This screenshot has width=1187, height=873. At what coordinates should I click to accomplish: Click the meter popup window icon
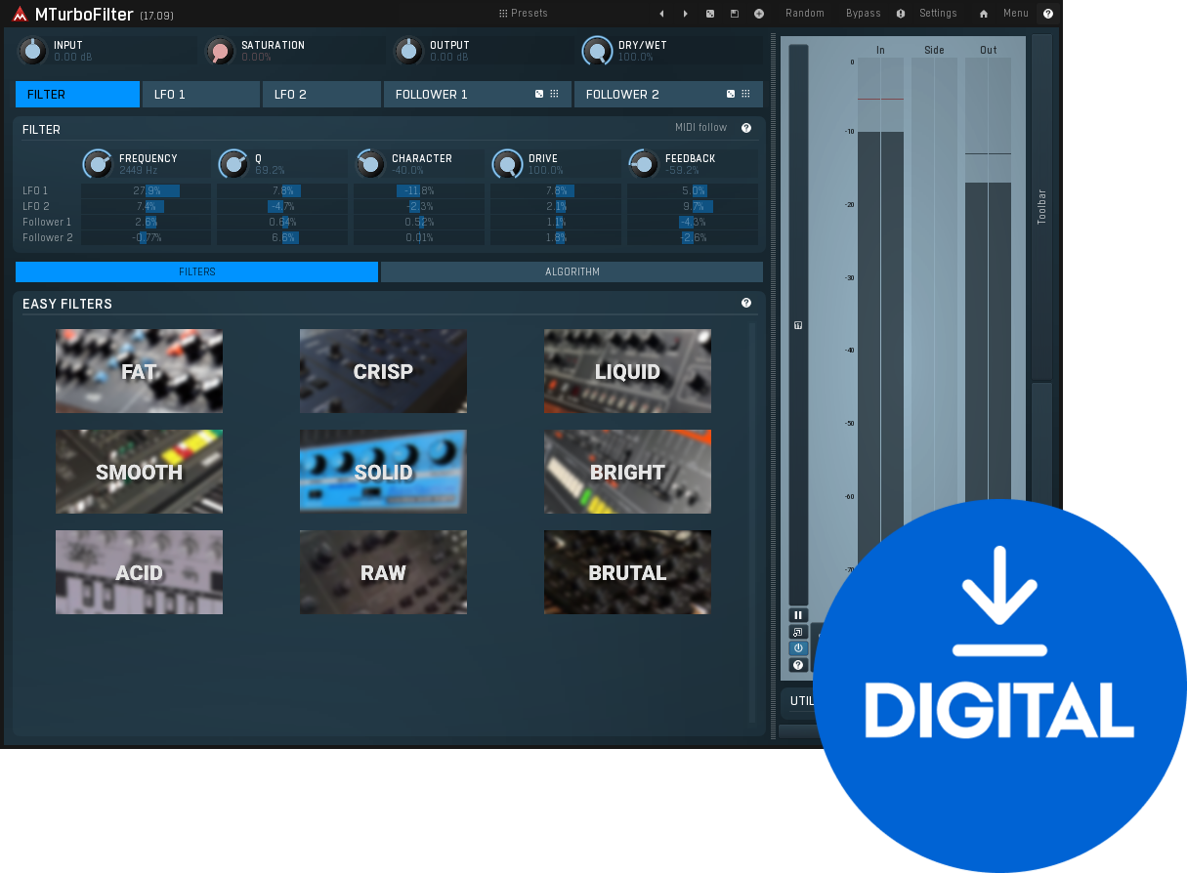[798, 632]
